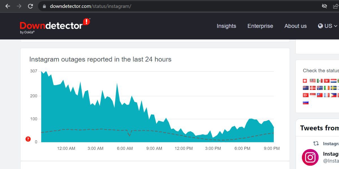
Task: Click the retweet icon in Tweets panel
Action: [316, 143]
